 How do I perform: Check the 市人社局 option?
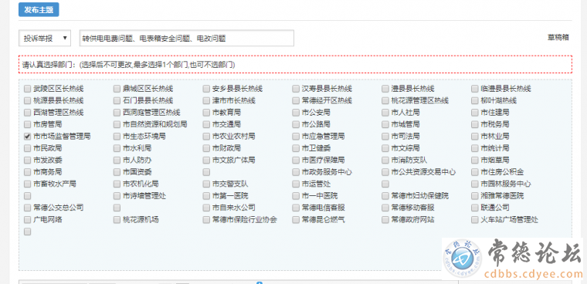click(385, 113)
